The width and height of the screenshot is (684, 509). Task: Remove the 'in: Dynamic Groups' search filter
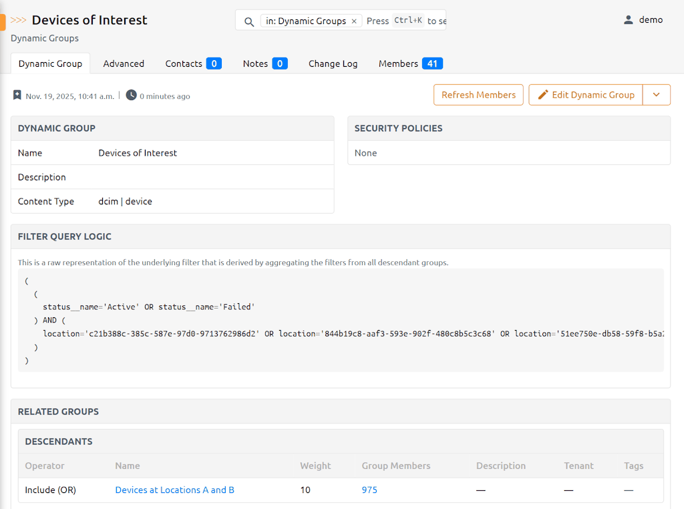[x=354, y=21]
